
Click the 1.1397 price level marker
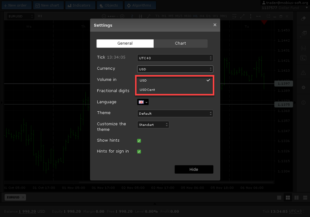(x=284, y=84)
